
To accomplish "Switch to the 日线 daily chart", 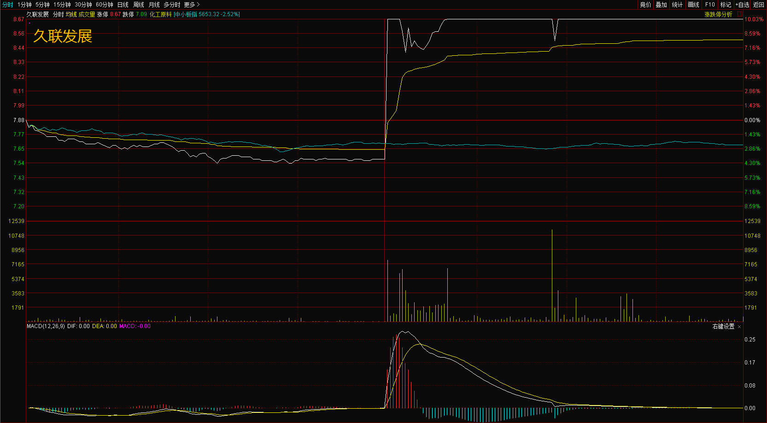I will [123, 5].
